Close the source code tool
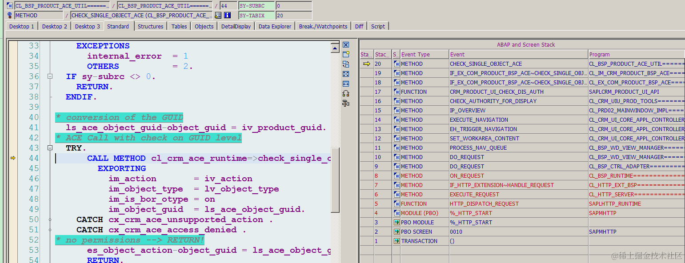 (346, 45)
